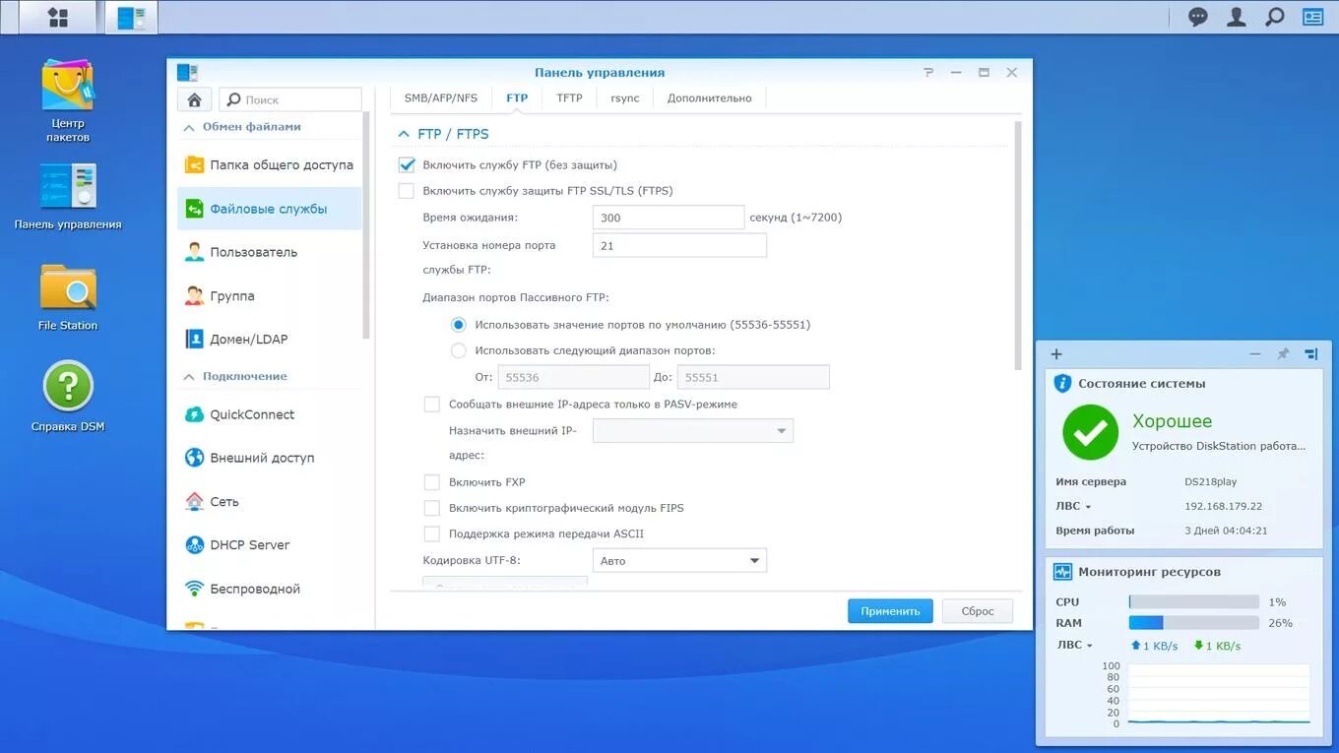Enable FTP SSL/TLS (FTPS) service checkbox

[407, 191]
